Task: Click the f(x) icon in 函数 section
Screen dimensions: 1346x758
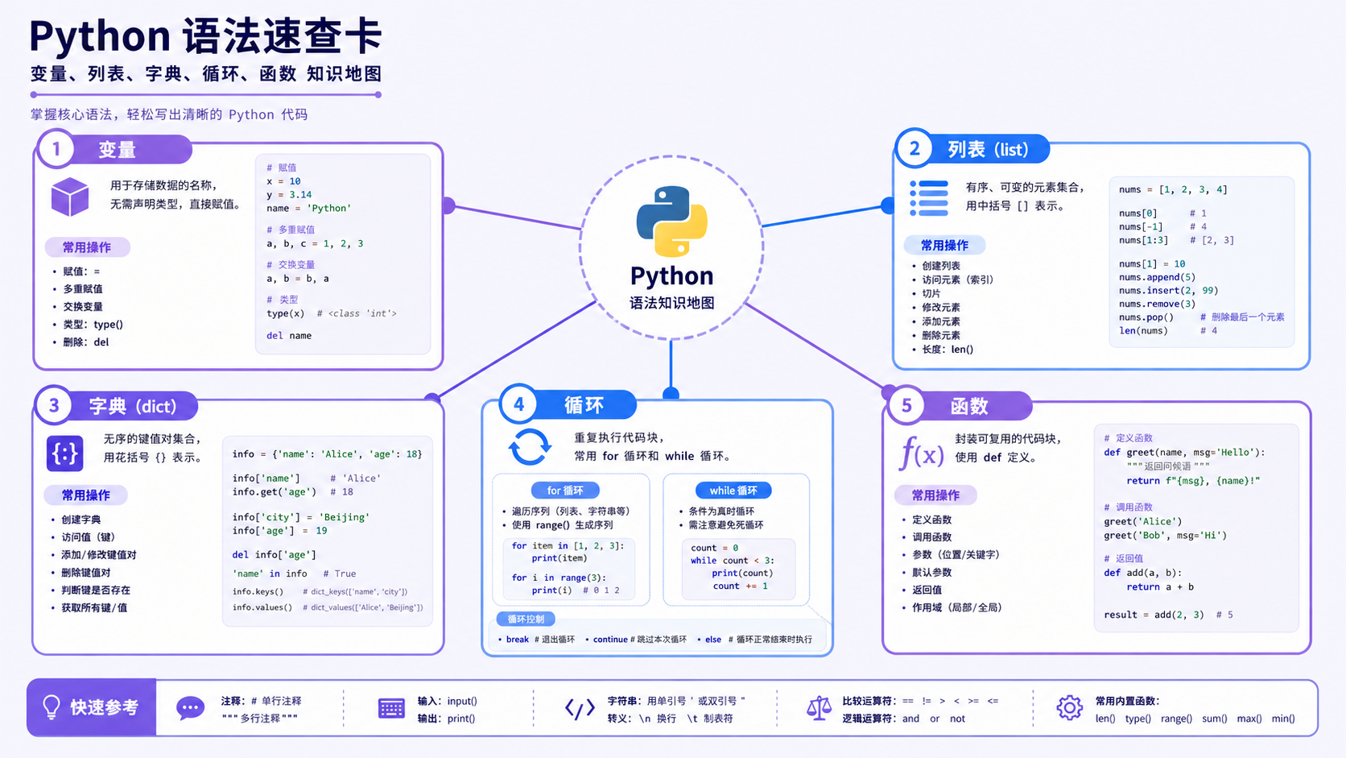Action: (921, 454)
